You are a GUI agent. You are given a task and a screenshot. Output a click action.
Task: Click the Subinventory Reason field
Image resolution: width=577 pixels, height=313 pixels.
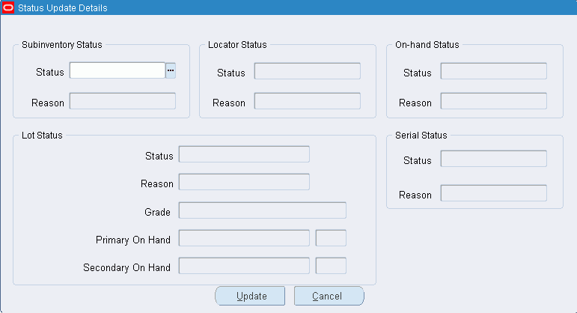point(123,101)
